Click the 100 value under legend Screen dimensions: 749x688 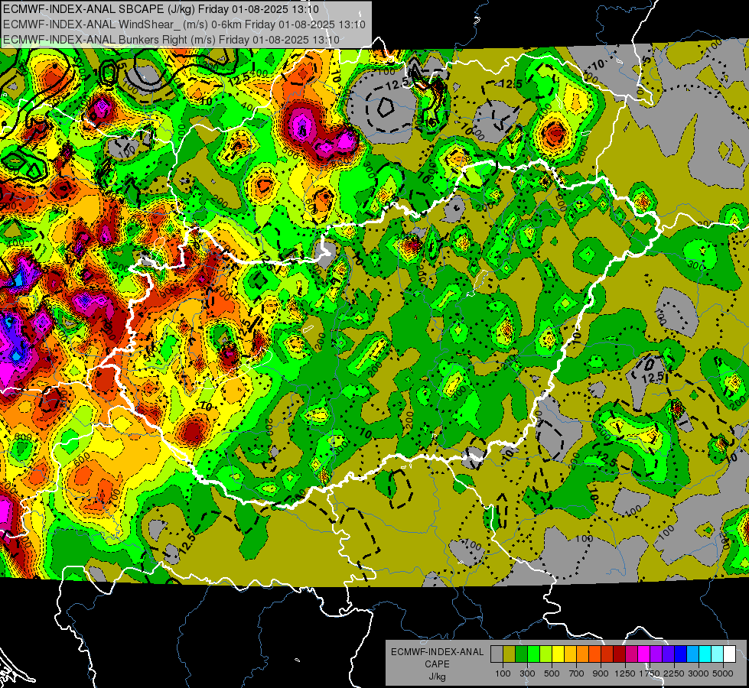503,673
